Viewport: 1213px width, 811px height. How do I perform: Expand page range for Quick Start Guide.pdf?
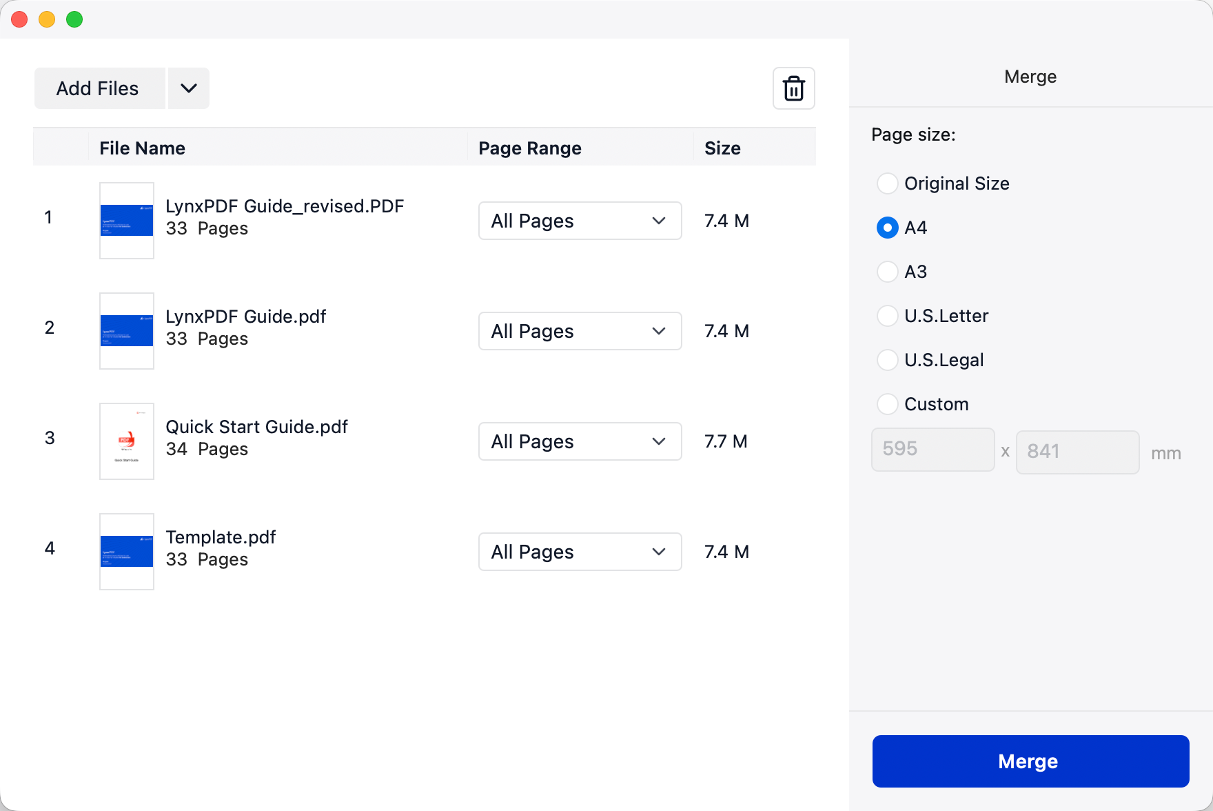[580, 441]
